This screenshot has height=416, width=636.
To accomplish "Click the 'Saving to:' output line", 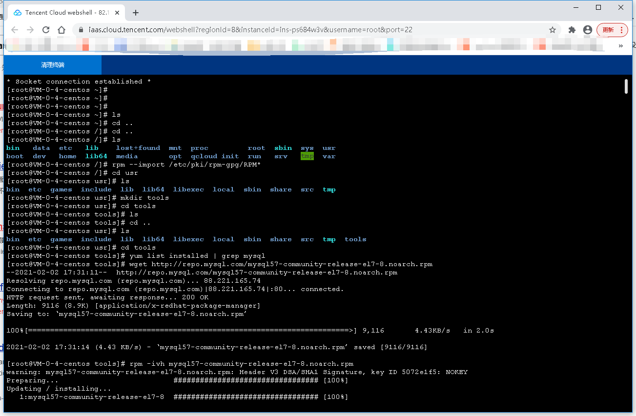I will coord(126,314).
